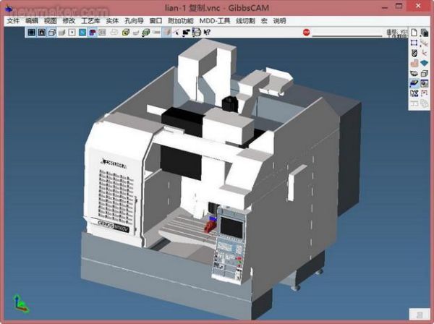Screen dimensions: 434x324
Task: Open the 宏 menu
Action: click(264, 21)
